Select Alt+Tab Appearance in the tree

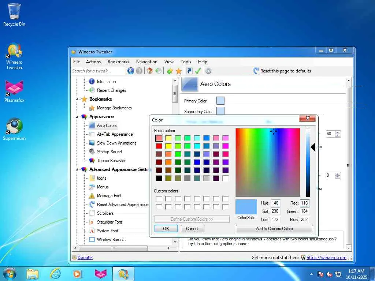115,134
